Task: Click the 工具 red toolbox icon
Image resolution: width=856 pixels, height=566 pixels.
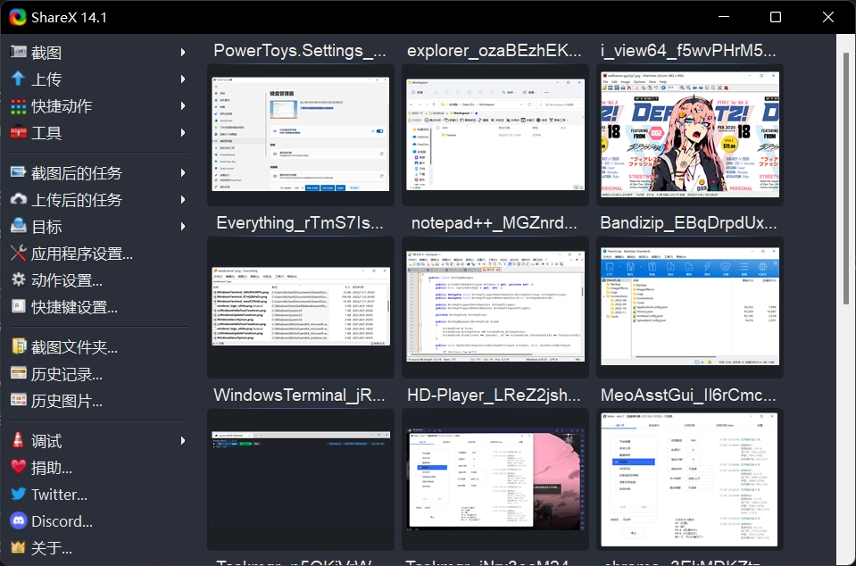Action: 18,133
